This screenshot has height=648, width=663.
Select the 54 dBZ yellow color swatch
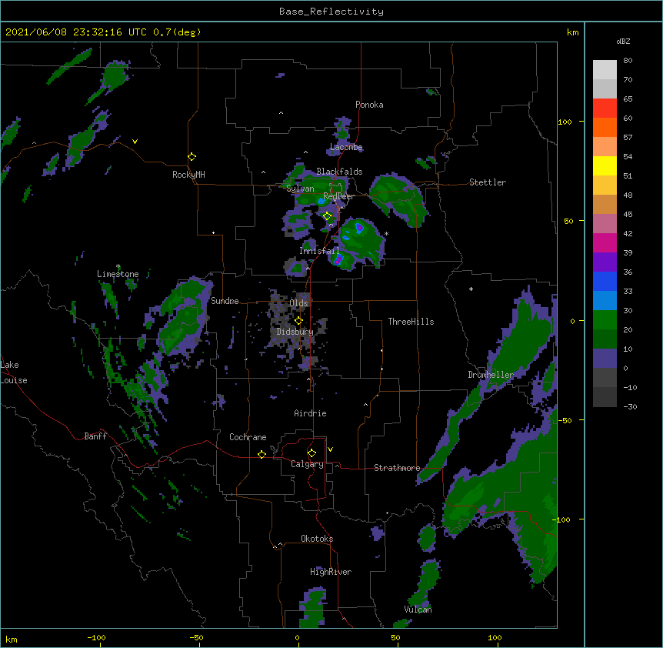(x=605, y=165)
